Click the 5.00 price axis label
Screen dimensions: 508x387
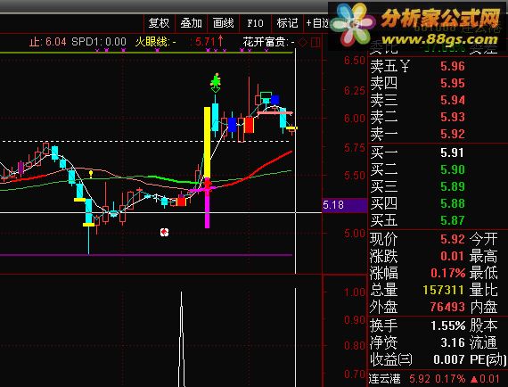tap(354, 234)
